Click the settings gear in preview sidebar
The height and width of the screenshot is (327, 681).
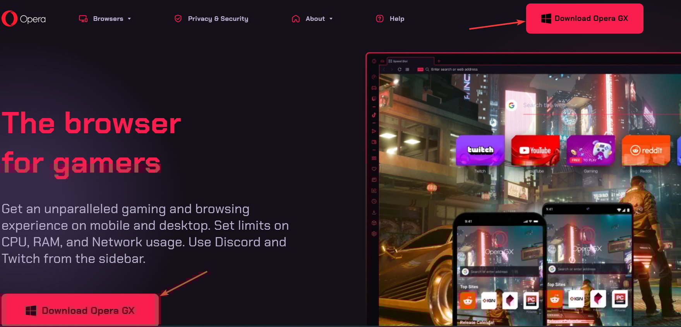(x=374, y=234)
